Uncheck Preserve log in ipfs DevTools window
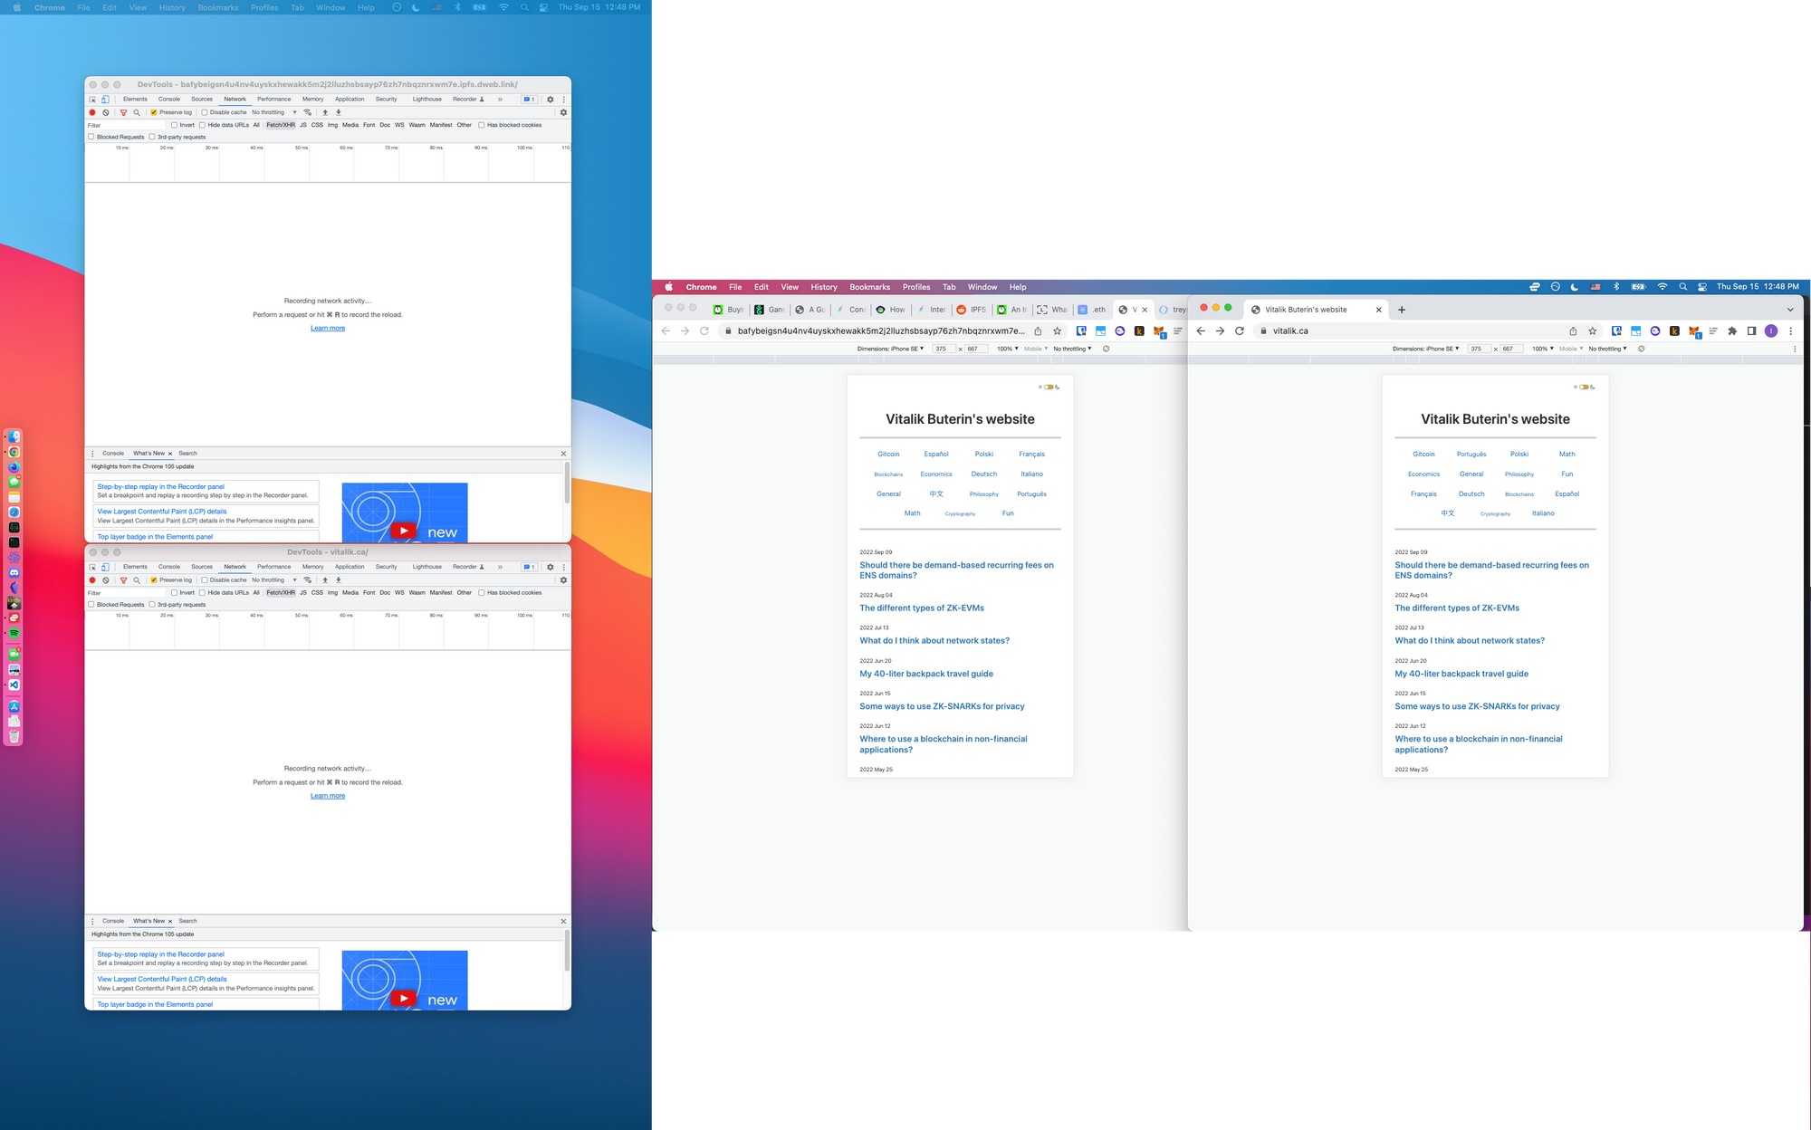This screenshot has height=1130, width=1811. coord(154,113)
